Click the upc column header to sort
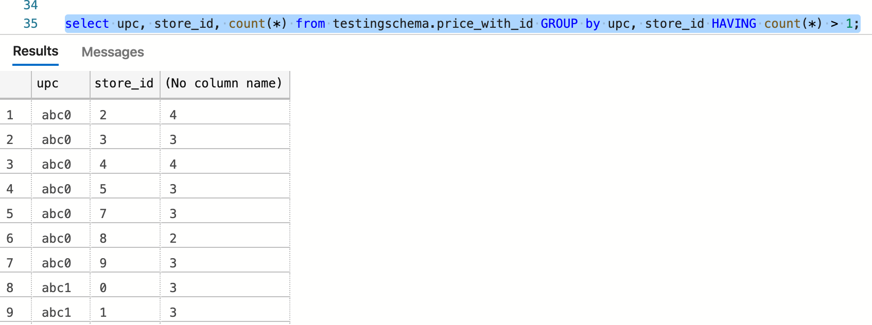 (47, 83)
